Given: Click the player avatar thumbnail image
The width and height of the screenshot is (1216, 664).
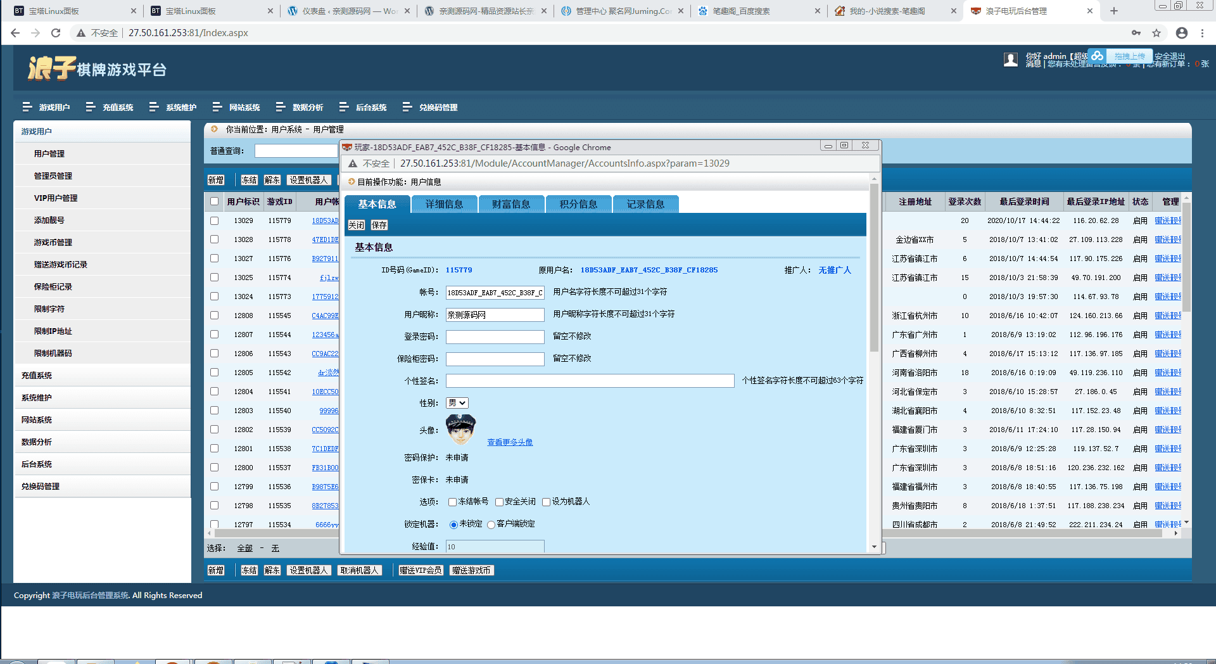Looking at the screenshot, I should 460,429.
